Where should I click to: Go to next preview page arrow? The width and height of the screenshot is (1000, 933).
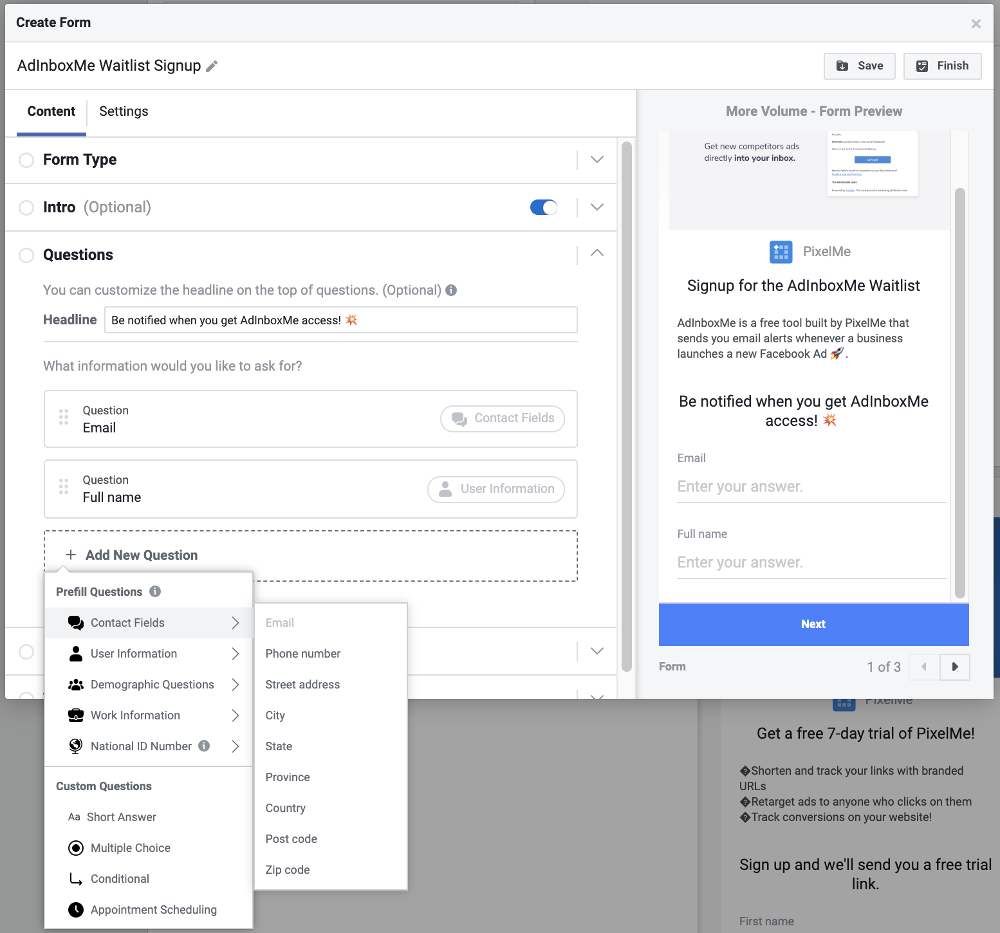pyautogui.click(x=955, y=667)
